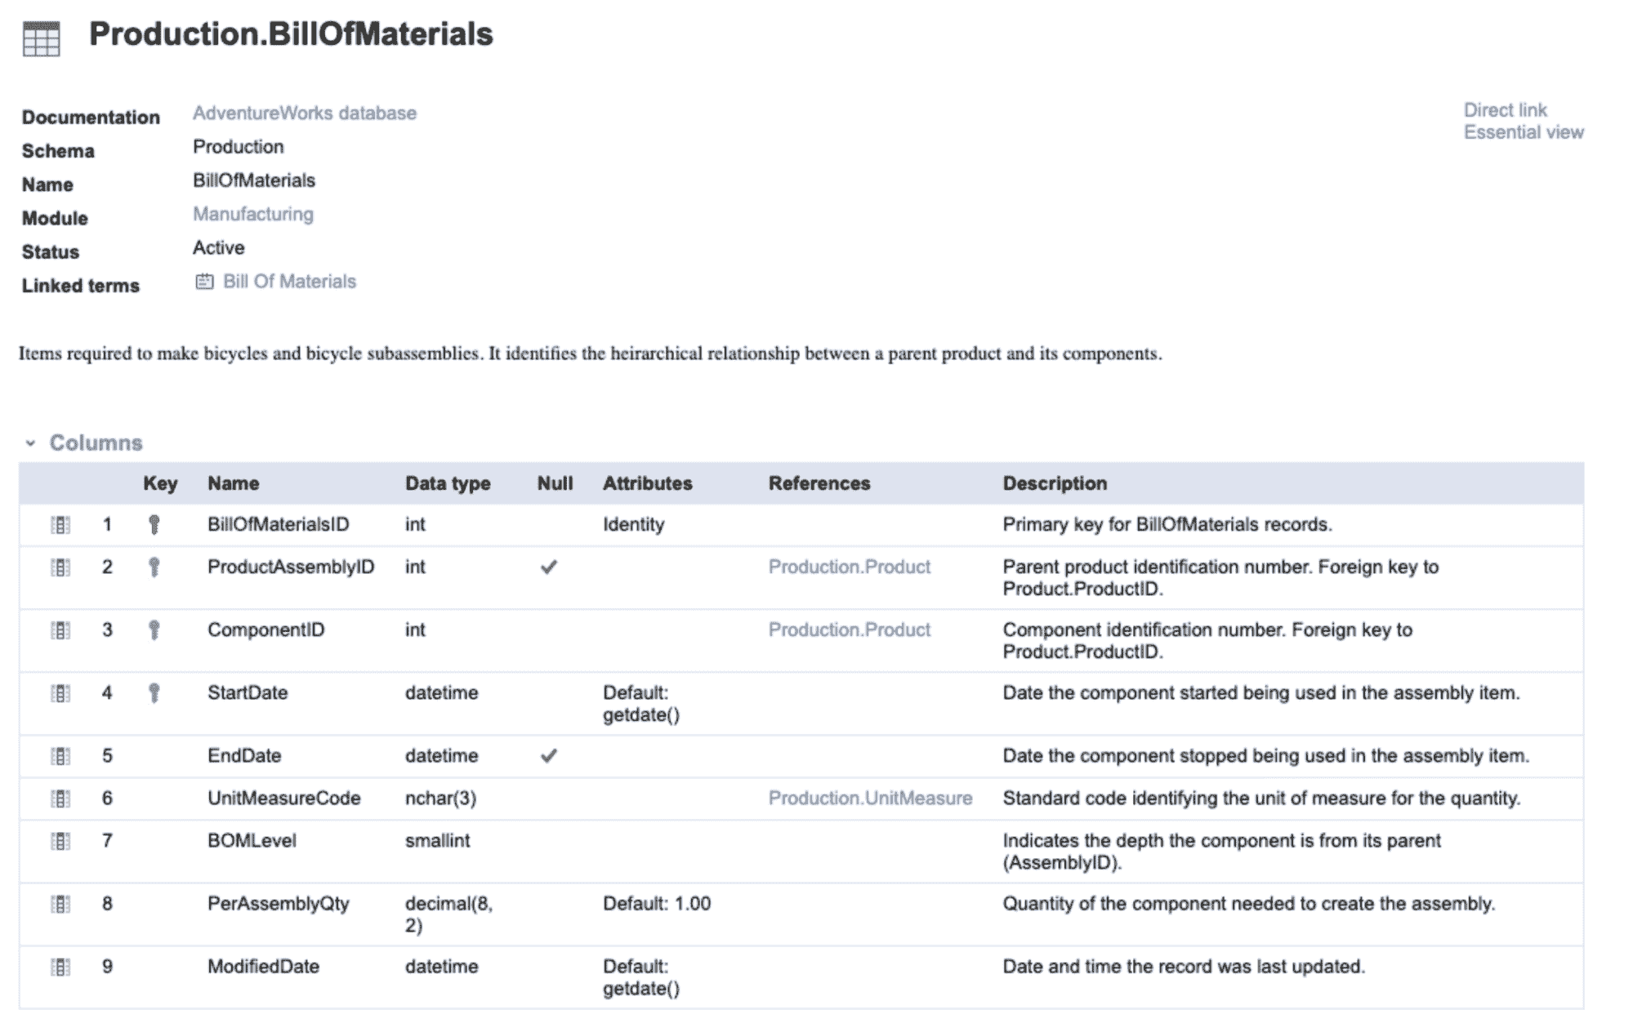This screenshot has width=1633, height=1032.
Task: Click the Production schema value
Action: pos(238,146)
